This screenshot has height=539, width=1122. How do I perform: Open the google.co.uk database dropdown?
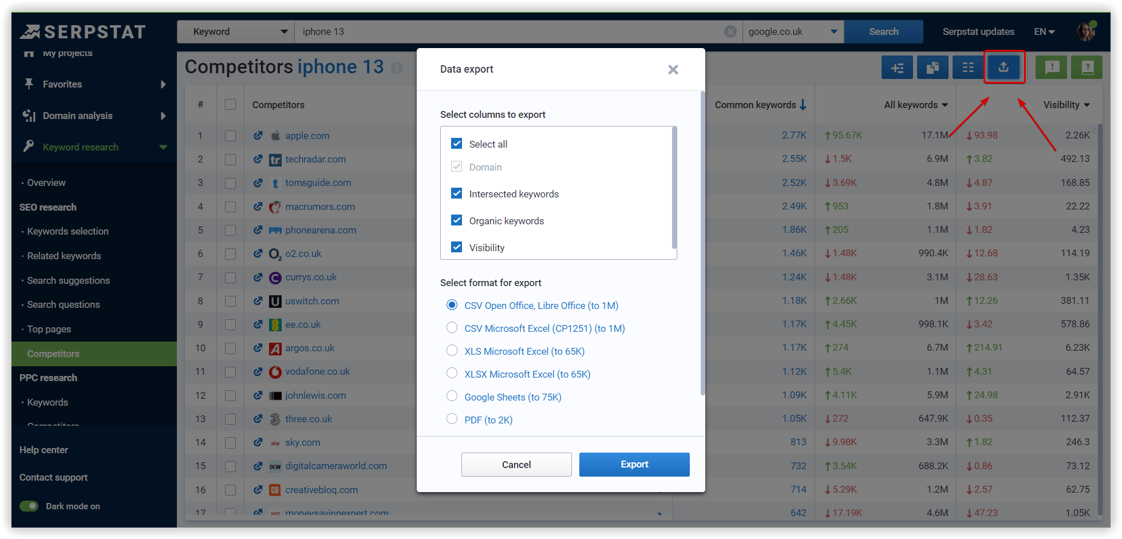(793, 31)
